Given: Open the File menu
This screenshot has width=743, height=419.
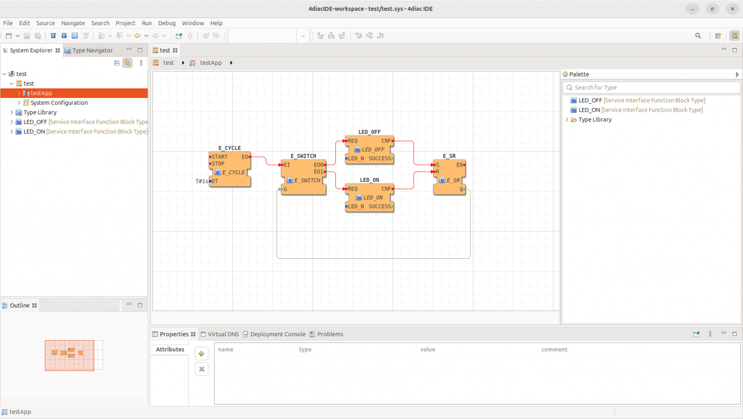Looking at the screenshot, I should click(8, 23).
